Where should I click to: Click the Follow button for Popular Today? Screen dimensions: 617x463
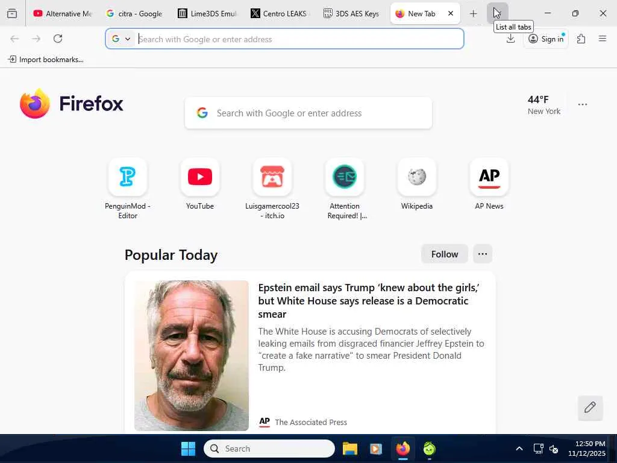click(x=445, y=254)
